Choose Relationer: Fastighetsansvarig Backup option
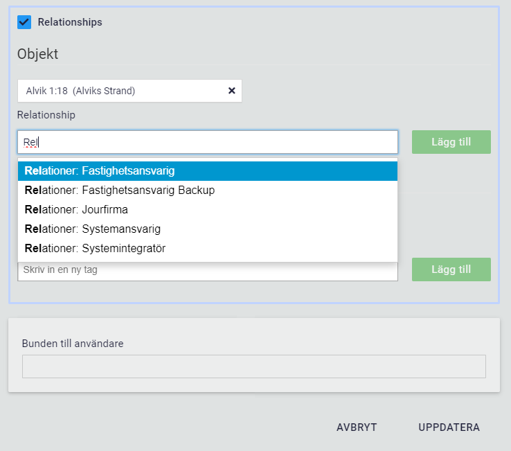This screenshot has height=451, width=511. pos(208,190)
